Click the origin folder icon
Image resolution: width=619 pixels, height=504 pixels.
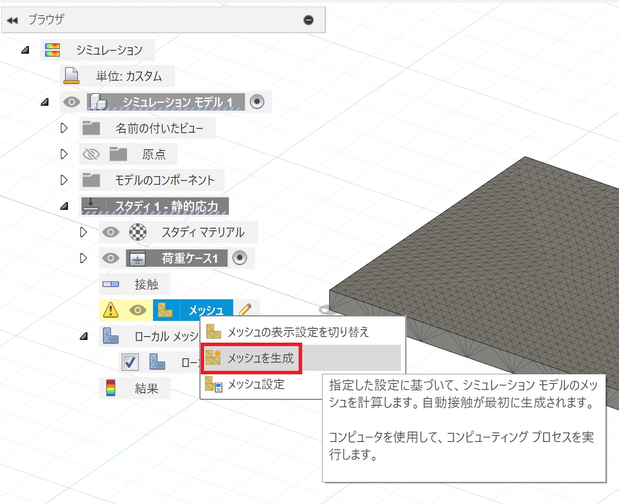[x=118, y=154]
